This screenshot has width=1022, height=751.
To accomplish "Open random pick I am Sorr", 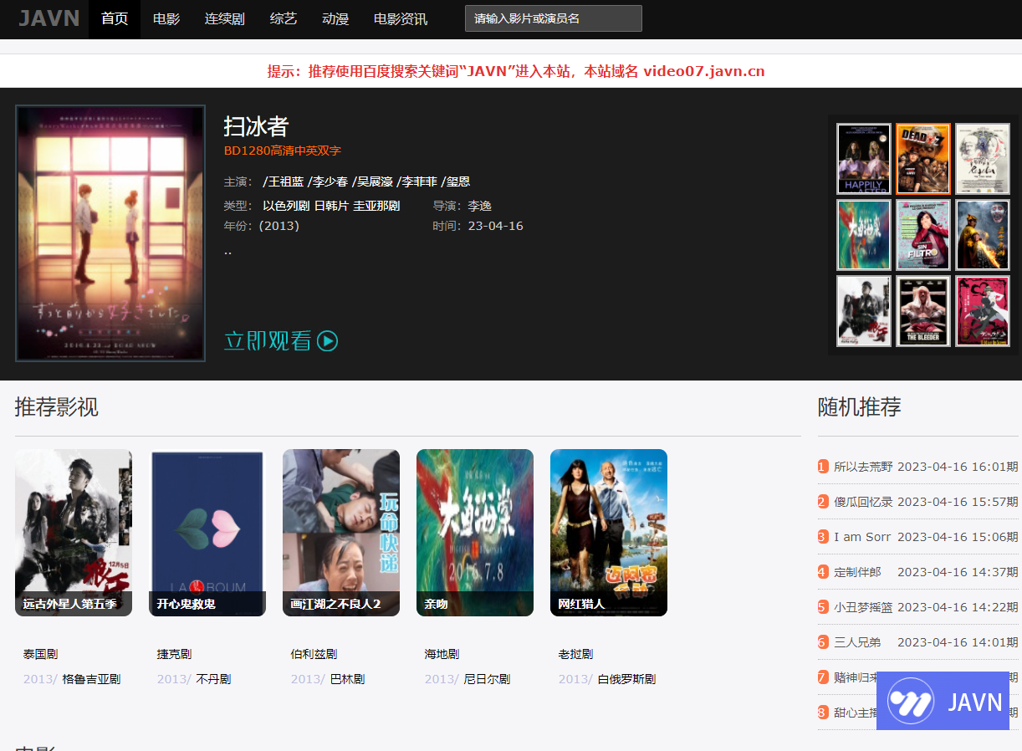I will pyautogui.click(x=862, y=537).
